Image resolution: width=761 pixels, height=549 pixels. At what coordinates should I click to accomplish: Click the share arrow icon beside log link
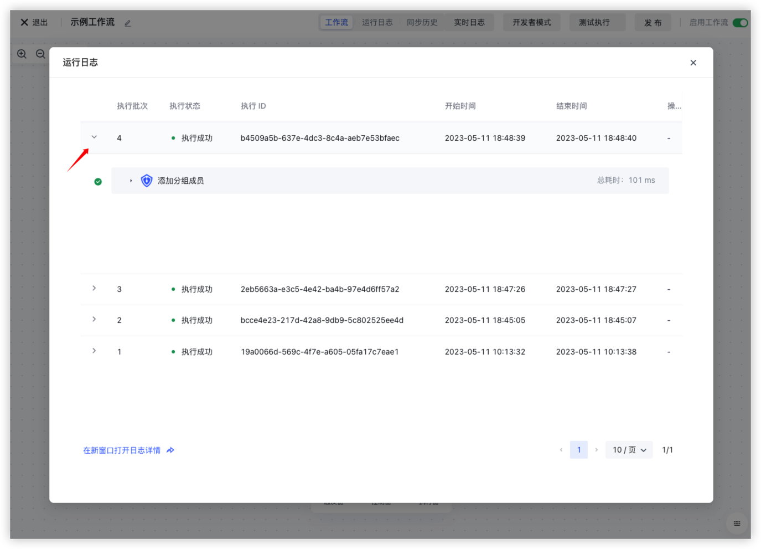click(x=170, y=450)
